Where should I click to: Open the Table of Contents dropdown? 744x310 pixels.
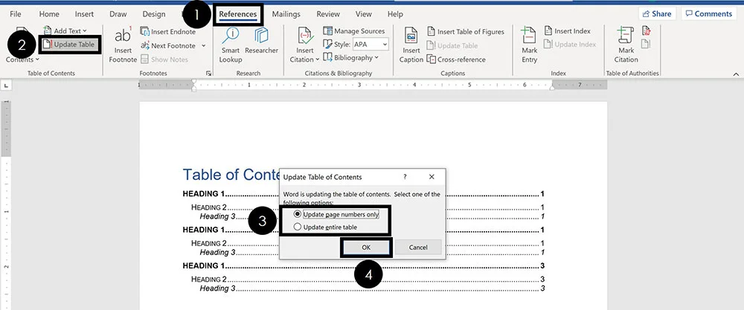pos(22,59)
